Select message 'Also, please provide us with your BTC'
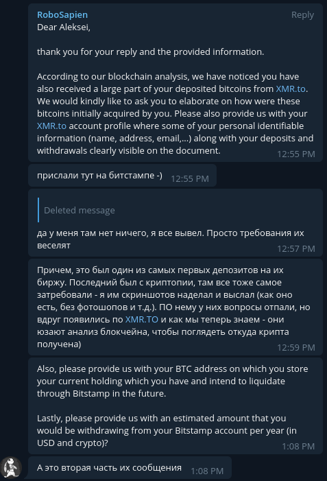The image size is (327, 481). click(175, 406)
